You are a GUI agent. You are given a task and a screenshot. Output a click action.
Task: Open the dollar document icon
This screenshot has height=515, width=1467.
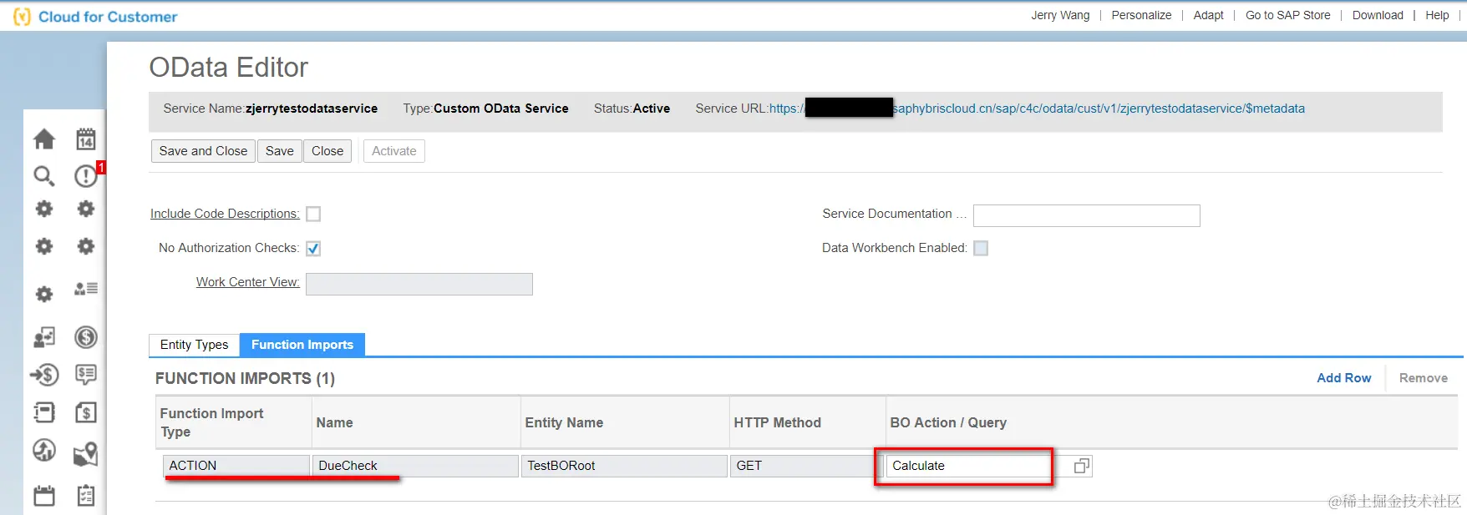click(x=86, y=412)
